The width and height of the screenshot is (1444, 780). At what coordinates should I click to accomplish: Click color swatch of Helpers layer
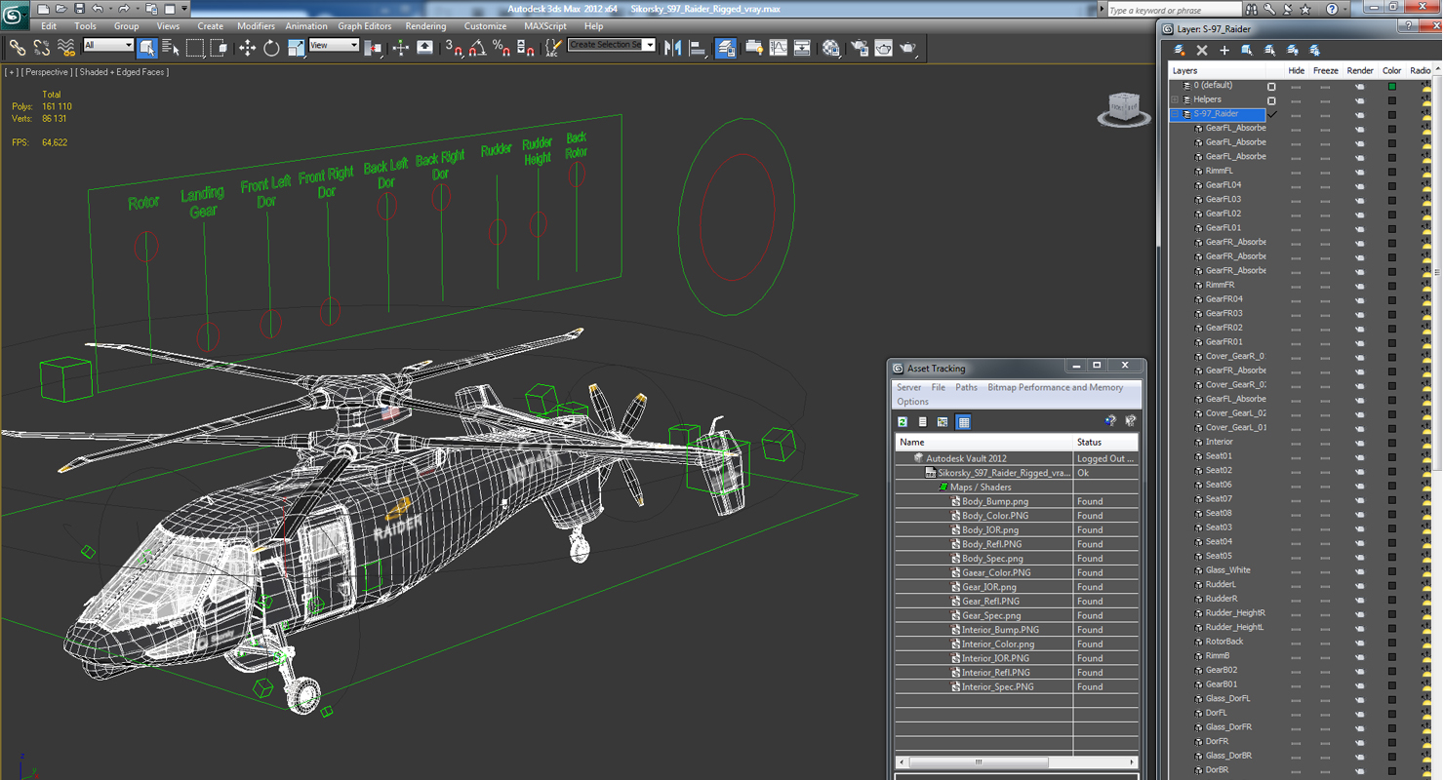pyautogui.click(x=1392, y=100)
